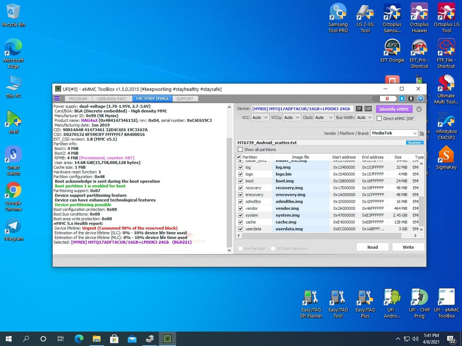The width and height of the screenshot is (462, 346).
Task: Select the EFT Dongle desktop icon
Action: (x=392, y=50)
